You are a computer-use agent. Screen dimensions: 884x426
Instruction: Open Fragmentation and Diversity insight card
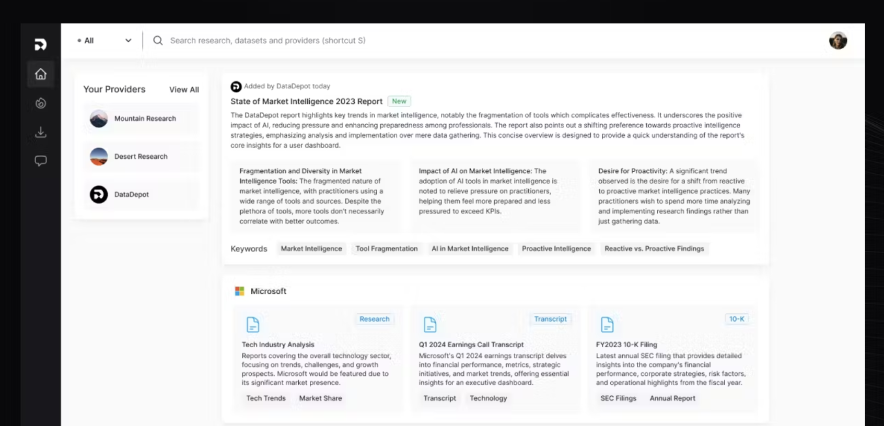[316, 196]
